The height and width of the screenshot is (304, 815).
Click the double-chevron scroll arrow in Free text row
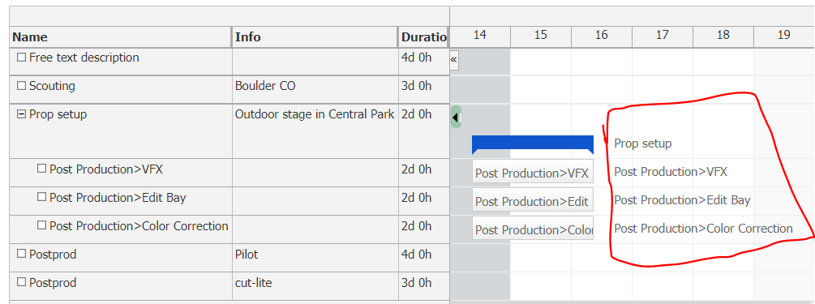tap(454, 60)
